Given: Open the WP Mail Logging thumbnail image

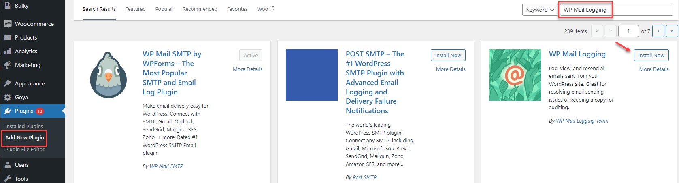Looking at the screenshot, I should pos(515,75).
